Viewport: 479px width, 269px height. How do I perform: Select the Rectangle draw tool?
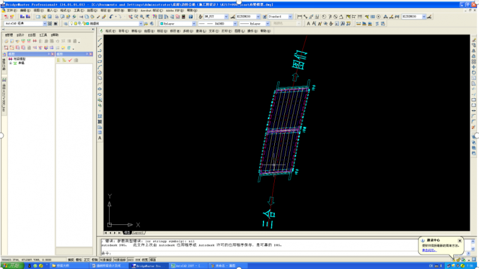coord(100,62)
